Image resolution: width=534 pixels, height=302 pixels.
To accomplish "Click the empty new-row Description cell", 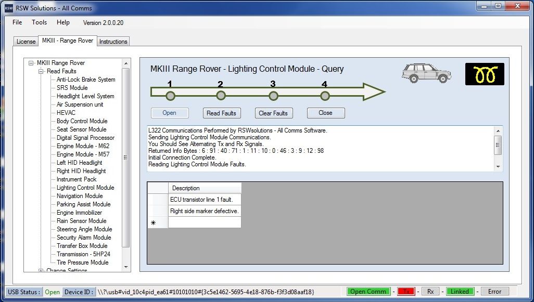I will pyautogui.click(x=205, y=223).
